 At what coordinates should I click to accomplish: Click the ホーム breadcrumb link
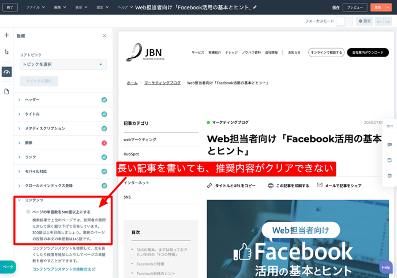coord(132,83)
